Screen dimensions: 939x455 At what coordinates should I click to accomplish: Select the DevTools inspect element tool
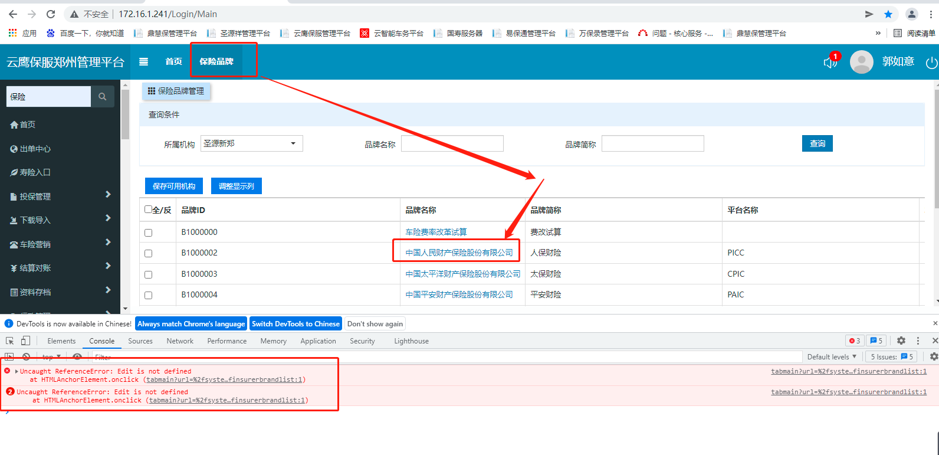click(x=10, y=341)
